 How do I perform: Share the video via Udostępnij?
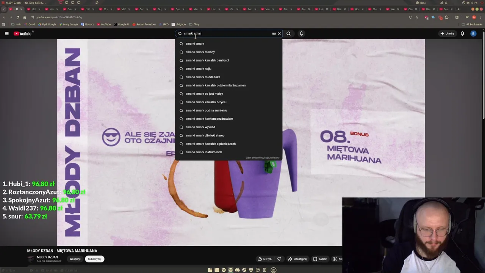coord(297,259)
